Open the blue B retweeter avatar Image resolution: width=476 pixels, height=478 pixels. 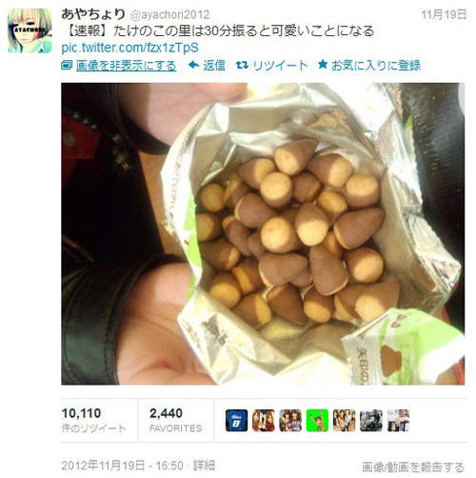tap(236, 421)
